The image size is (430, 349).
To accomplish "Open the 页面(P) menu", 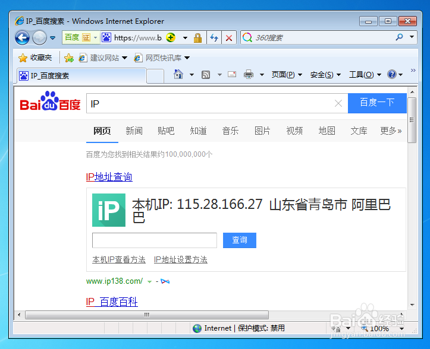I will coord(287,74).
